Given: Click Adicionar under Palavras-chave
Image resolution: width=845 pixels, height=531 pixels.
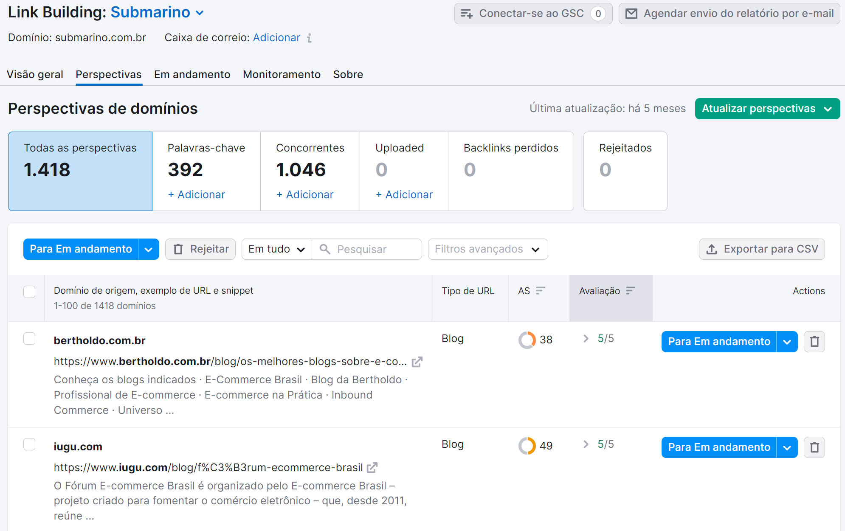Looking at the screenshot, I should click(196, 195).
